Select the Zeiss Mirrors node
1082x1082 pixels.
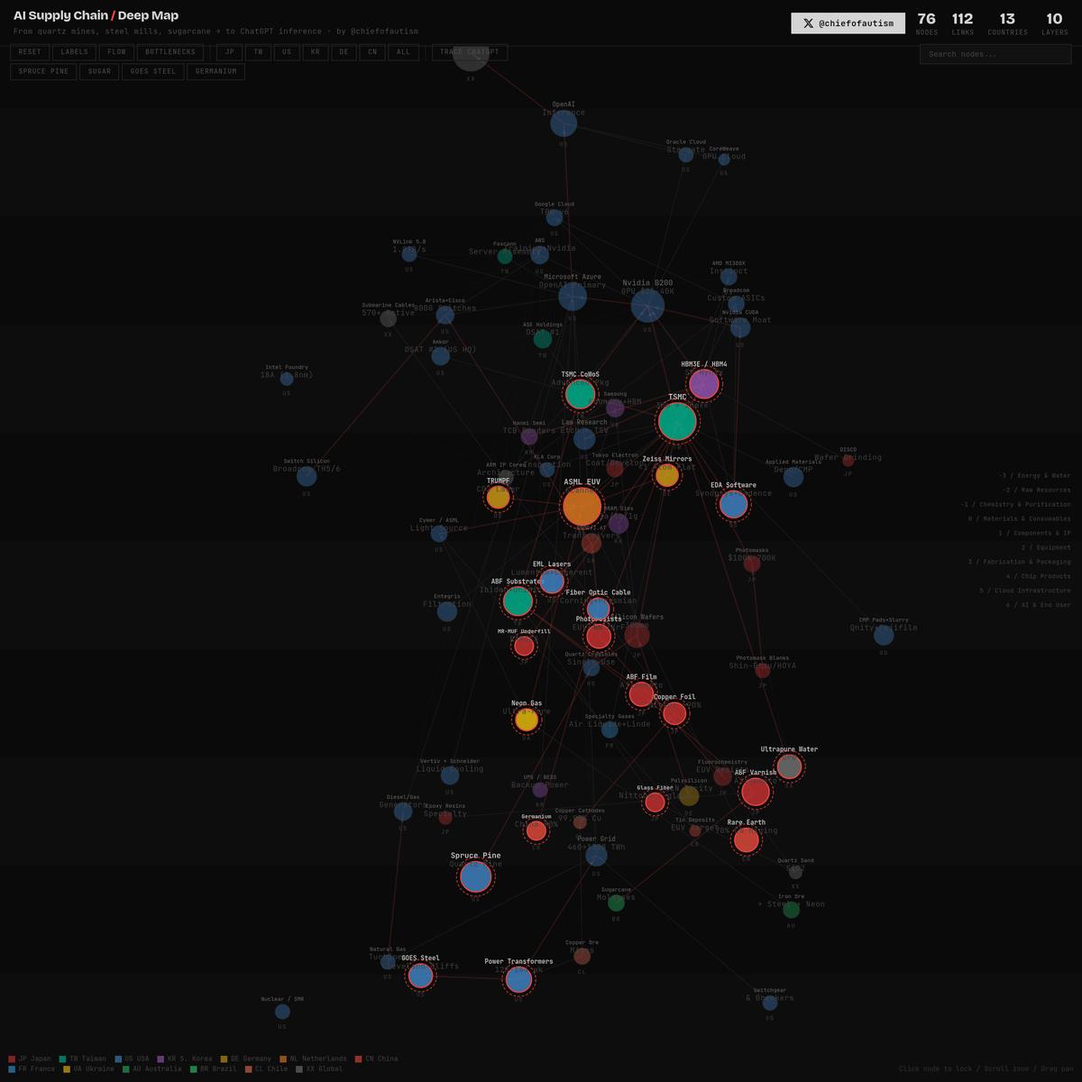coord(666,475)
